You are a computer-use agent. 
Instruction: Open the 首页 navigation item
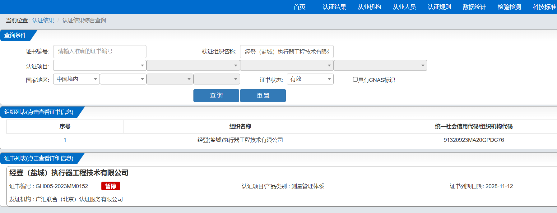pos(299,7)
